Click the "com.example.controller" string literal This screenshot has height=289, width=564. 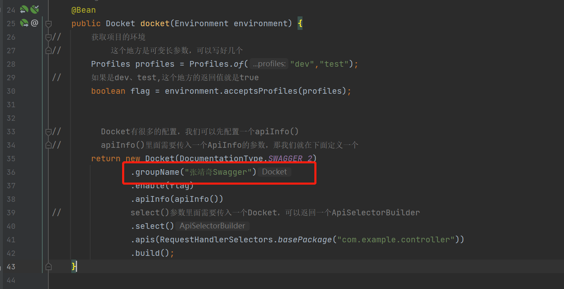pyautogui.click(x=396, y=239)
